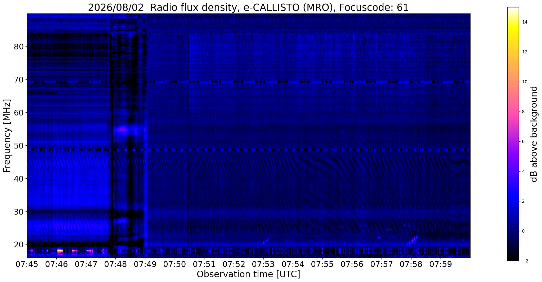The height and width of the screenshot is (282, 542).
Task: Click the horizontal interference line at 69 MHz
Action: pos(249,82)
